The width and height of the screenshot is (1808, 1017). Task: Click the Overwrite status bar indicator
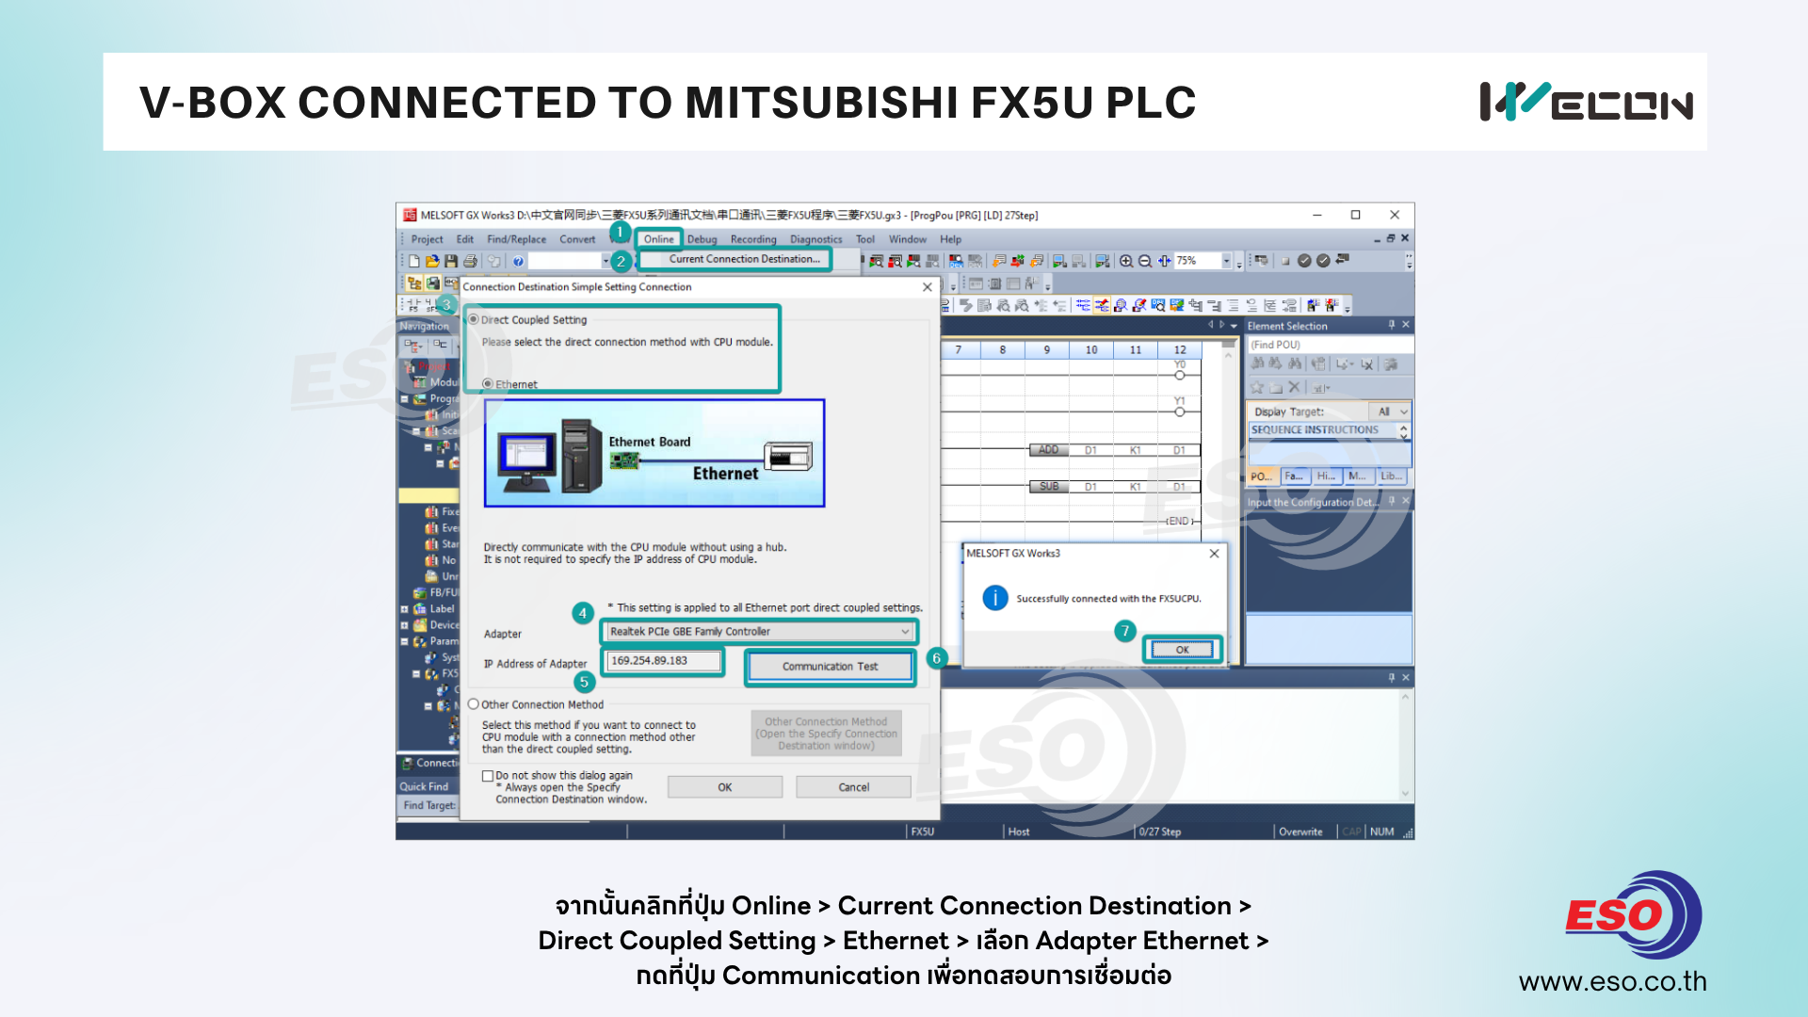coord(1300,831)
